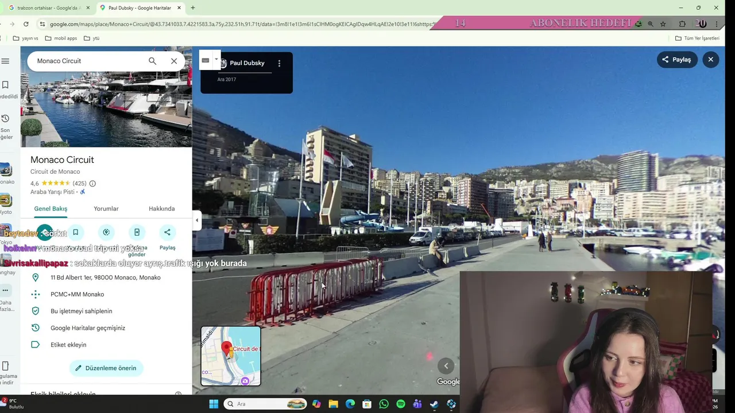735x413 pixels.
Task: Click the Paylaş icon in the place panel
Action: click(x=167, y=232)
